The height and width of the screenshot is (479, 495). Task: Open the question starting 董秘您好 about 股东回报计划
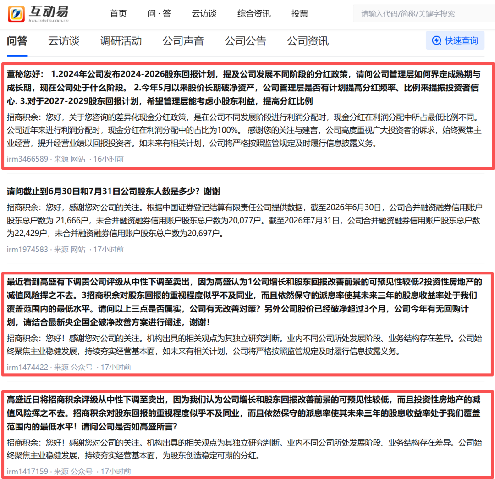point(243,88)
